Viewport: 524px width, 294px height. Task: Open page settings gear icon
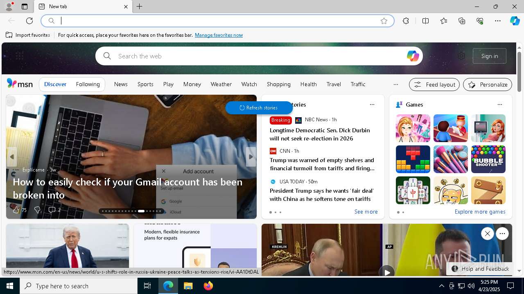click(x=461, y=56)
